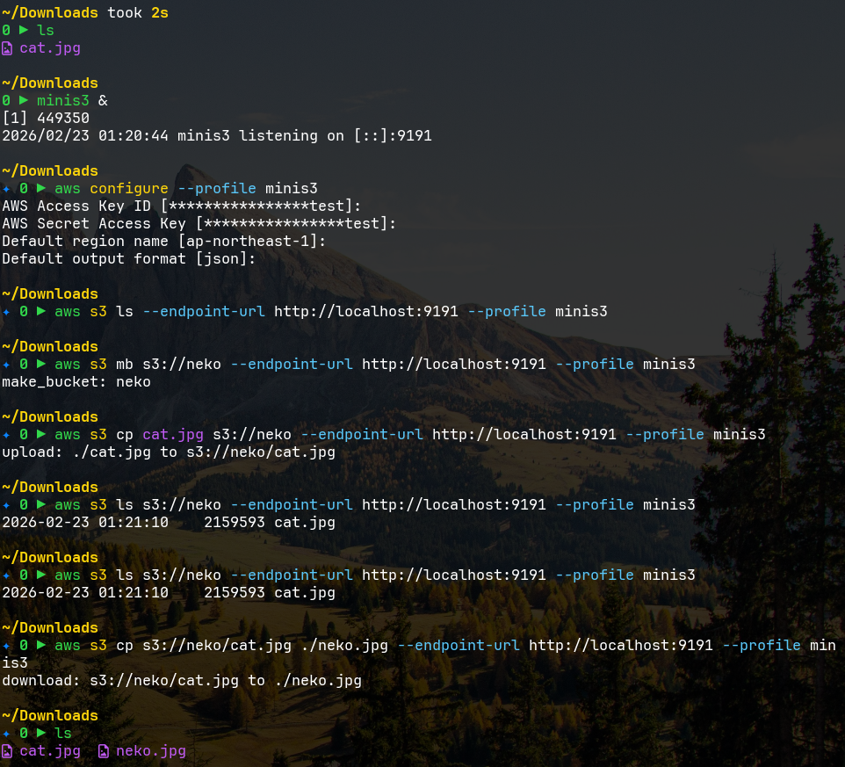This screenshot has width=845, height=767.
Task: Click the blue job indicator before aws s3 cp cat.jpg
Action: coord(7,435)
